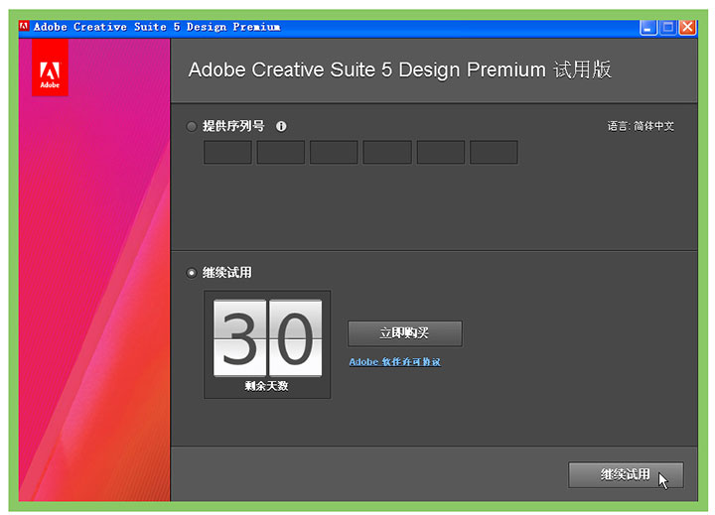The image size is (715, 515).
Task: Select the 提供序列号 radio button
Action: click(x=192, y=126)
